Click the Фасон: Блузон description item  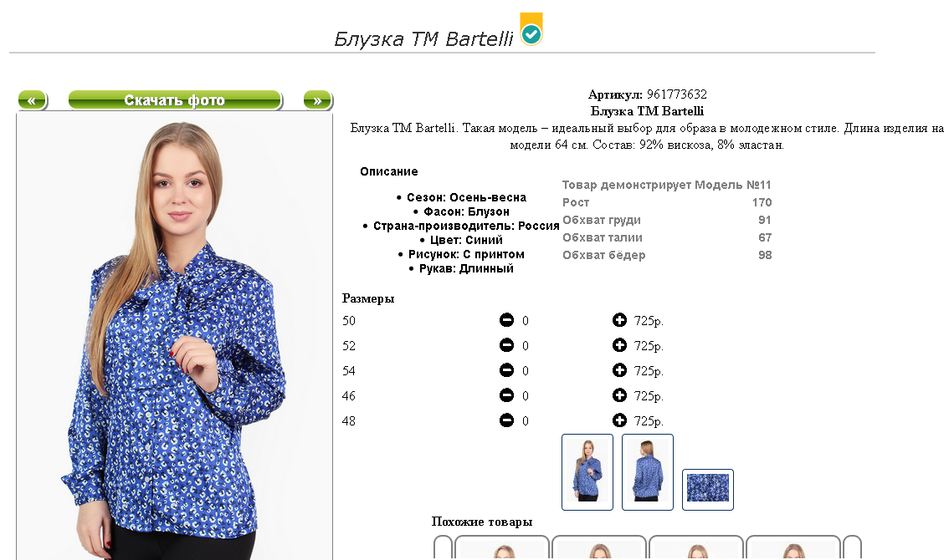pos(466,211)
